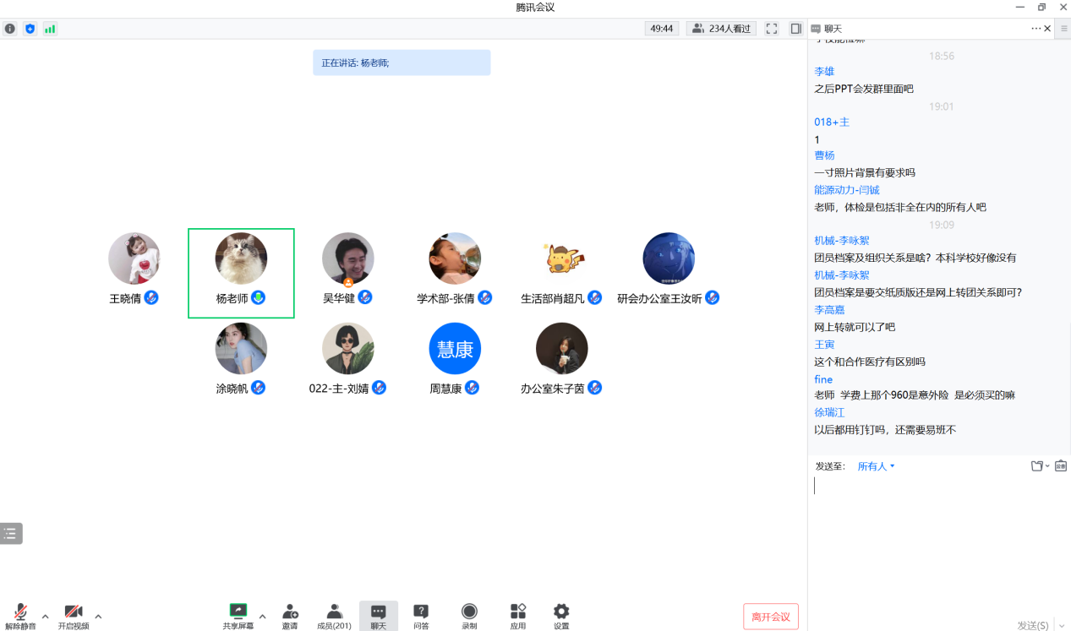Click the 共享屏幕 share screen icon

click(x=238, y=612)
